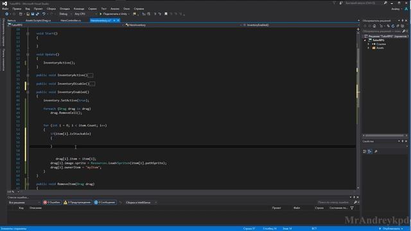Open the File menu
Viewport: 411px width, 231px height.
5,8
